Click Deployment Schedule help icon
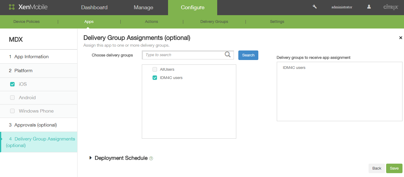 click(x=151, y=158)
